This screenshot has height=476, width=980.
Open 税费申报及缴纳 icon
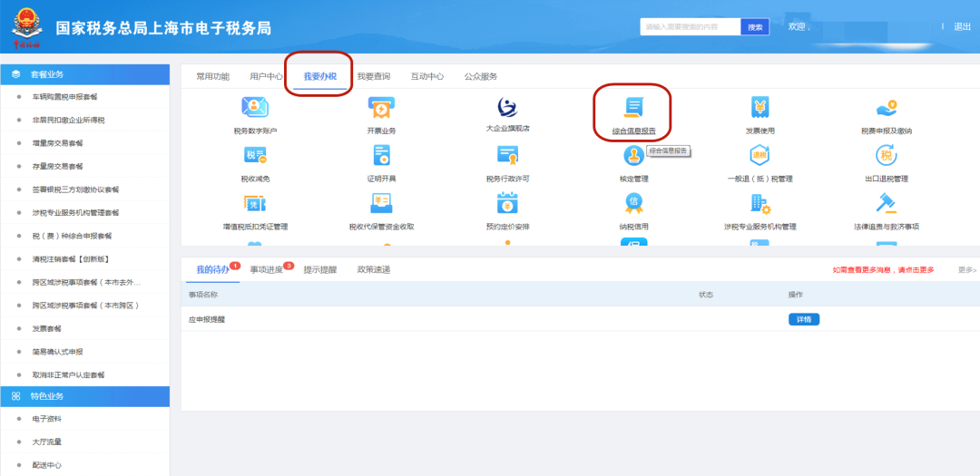click(887, 108)
